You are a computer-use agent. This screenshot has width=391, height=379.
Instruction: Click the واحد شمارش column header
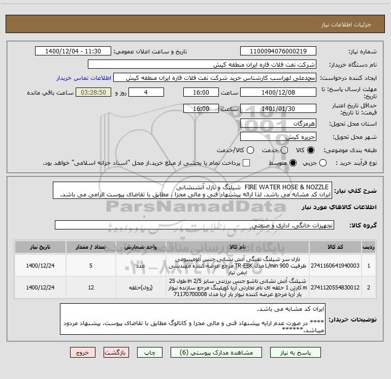[x=141, y=247]
